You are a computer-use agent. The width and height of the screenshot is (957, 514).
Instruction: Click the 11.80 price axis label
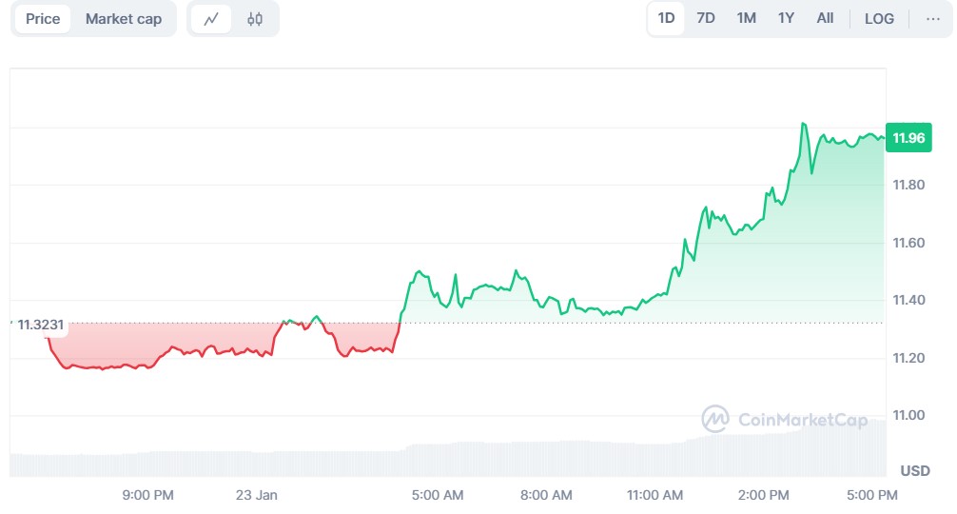pyautogui.click(x=908, y=185)
